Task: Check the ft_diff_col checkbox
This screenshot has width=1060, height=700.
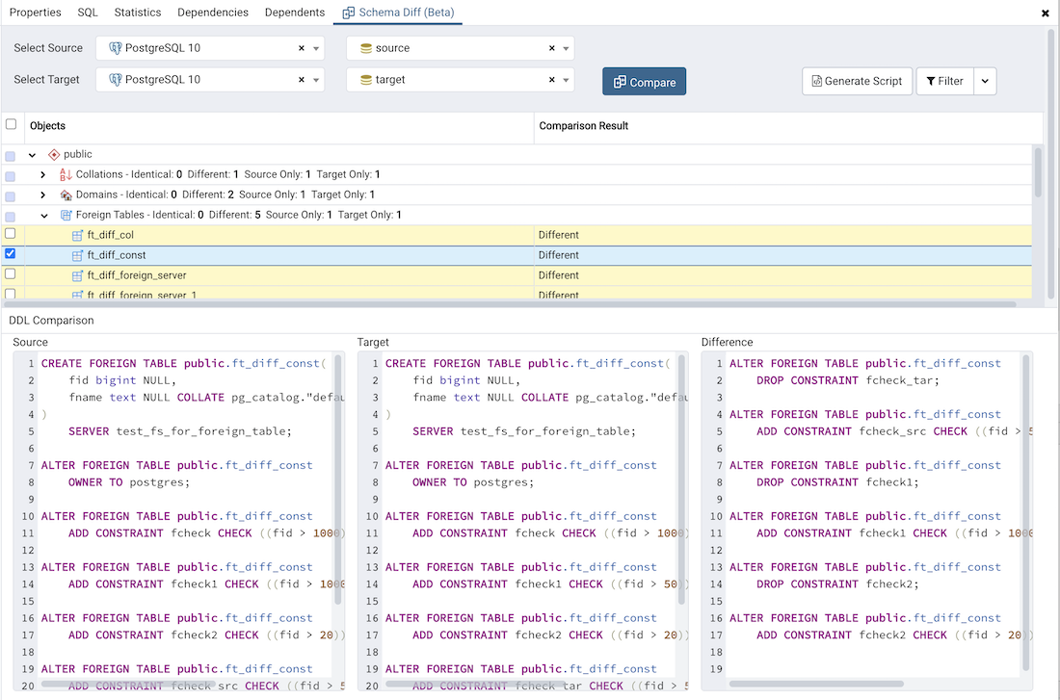Action: pyautogui.click(x=11, y=233)
